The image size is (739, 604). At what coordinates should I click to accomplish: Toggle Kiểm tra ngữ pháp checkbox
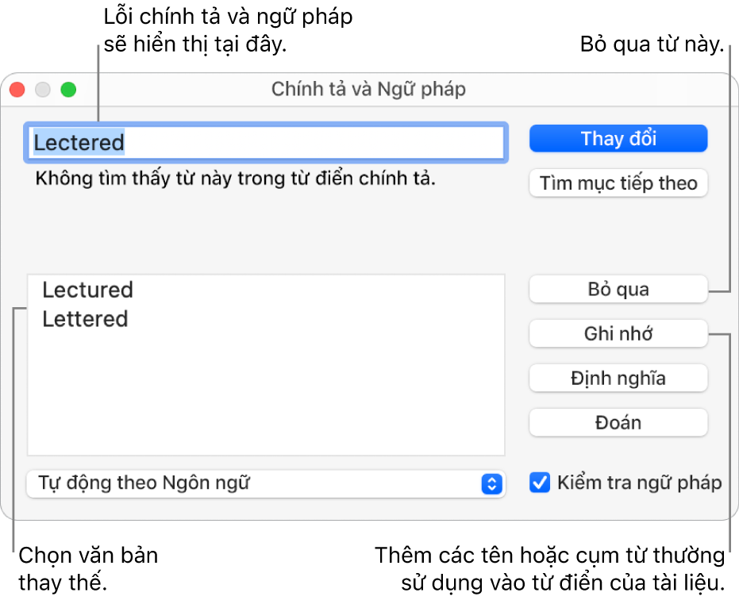tap(540, 483)
